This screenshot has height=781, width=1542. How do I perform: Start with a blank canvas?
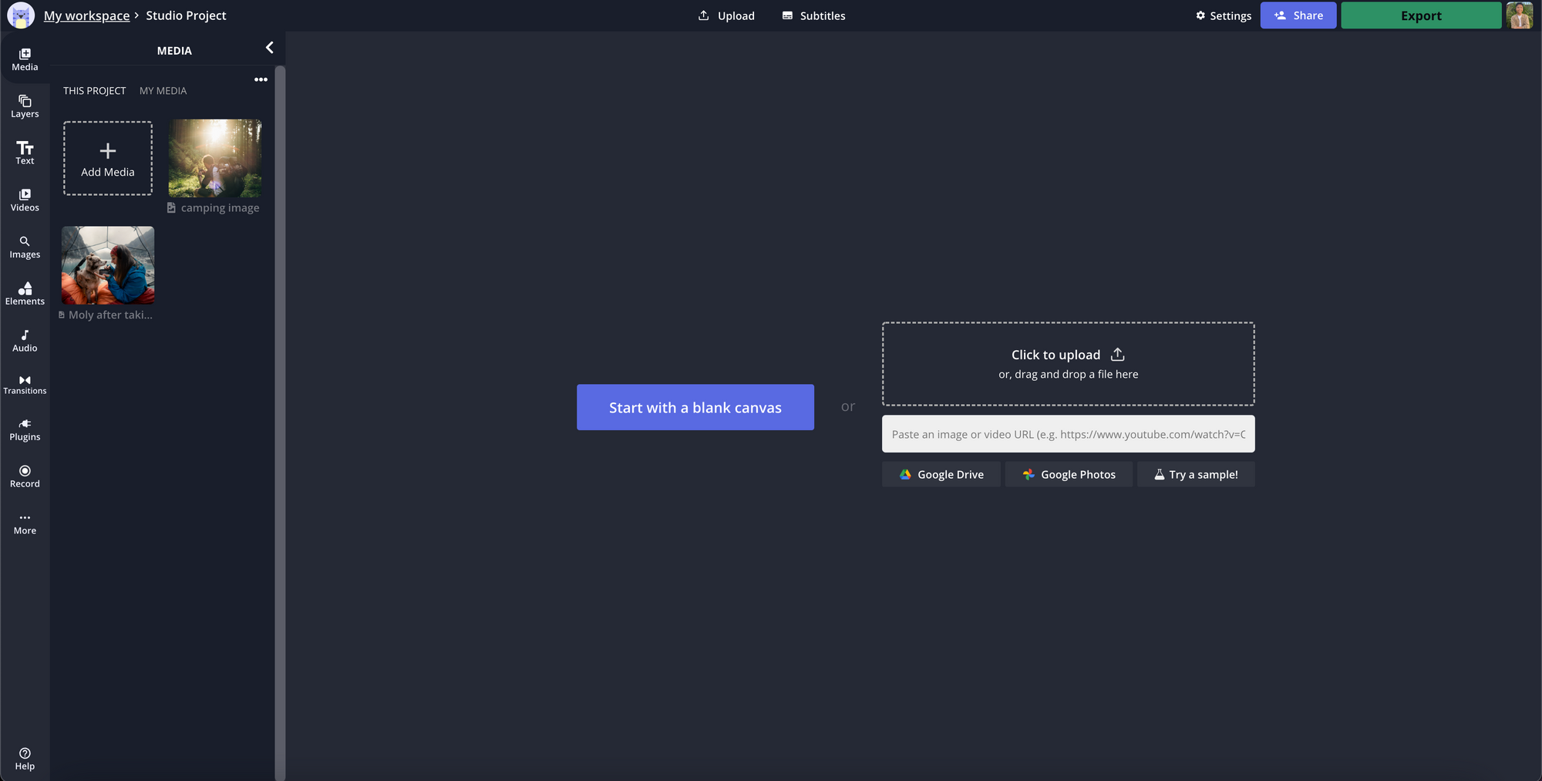coord(695,407)
